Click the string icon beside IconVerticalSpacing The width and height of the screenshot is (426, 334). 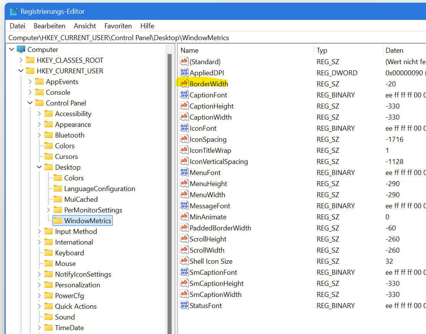184,161
